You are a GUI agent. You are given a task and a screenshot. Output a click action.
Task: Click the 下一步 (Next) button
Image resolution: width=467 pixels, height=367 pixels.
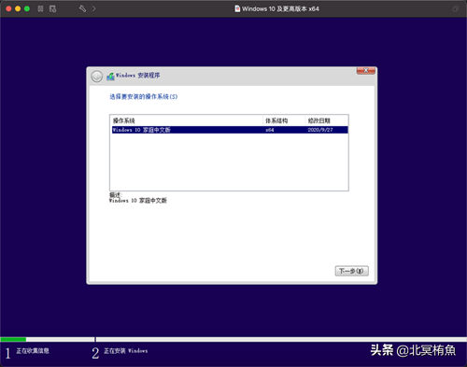click(x=351, y=271)
